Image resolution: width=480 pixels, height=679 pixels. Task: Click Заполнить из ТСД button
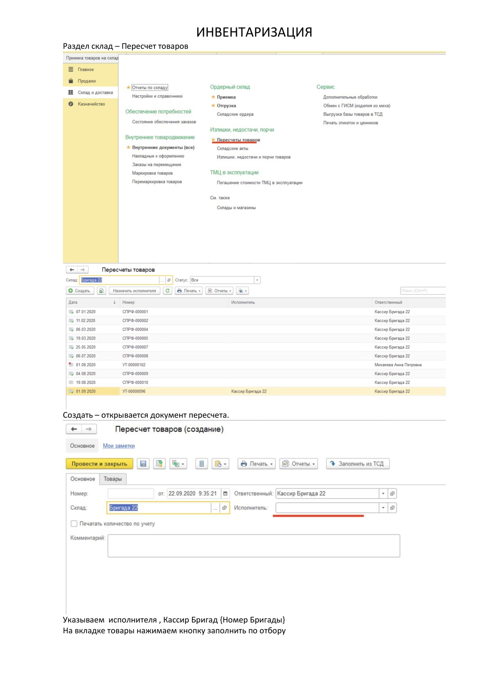pyautogui.click(x=358, y=464)
